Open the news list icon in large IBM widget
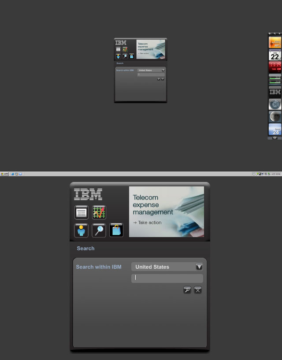282x360 pixels. [x=81, y=212]
